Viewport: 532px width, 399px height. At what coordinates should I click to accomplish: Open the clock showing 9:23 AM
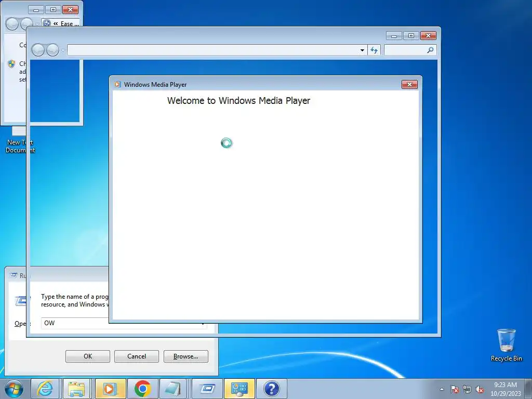505,389
